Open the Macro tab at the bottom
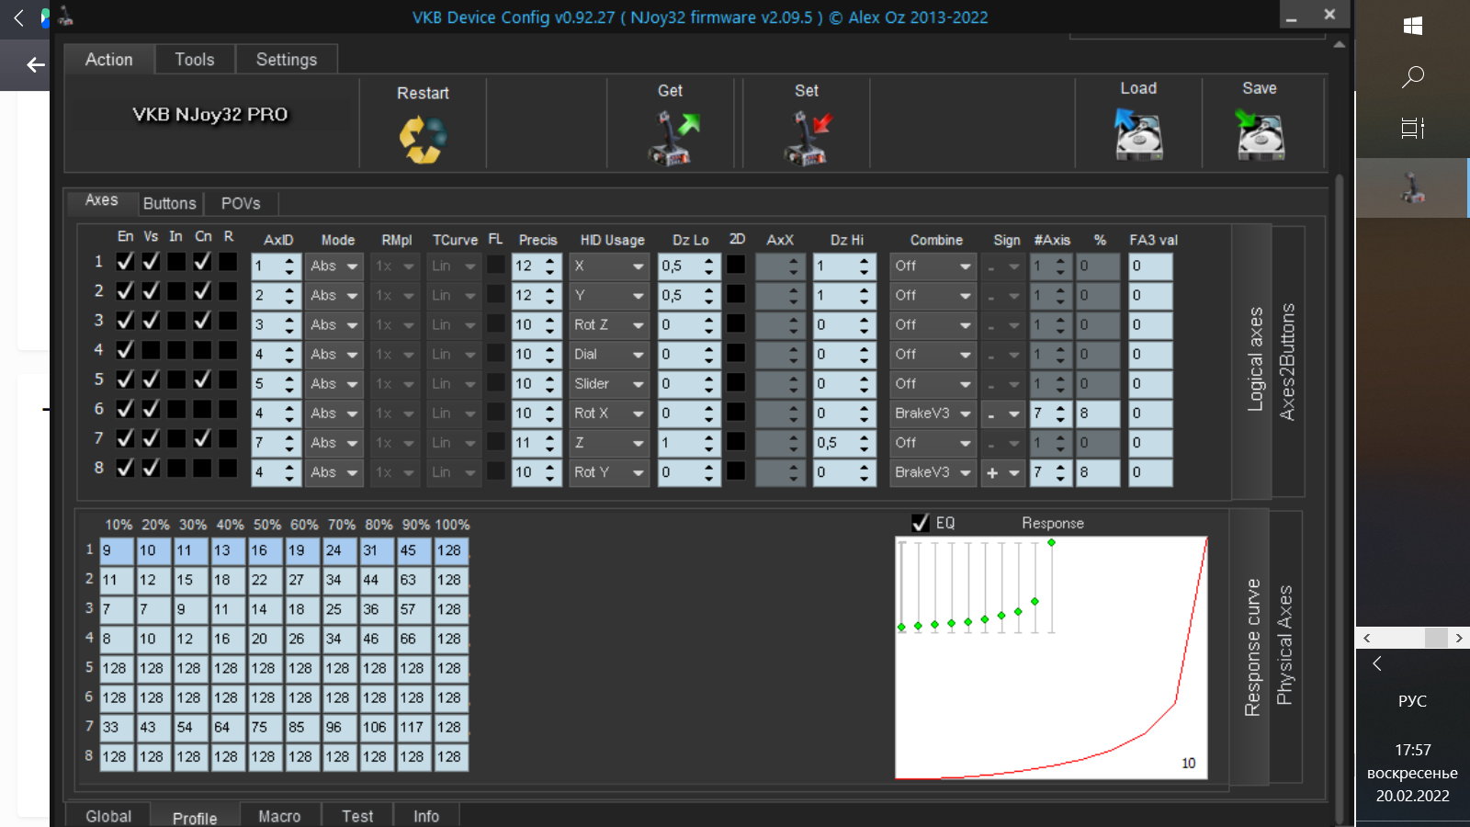The width and height of the screenshot is (1470, 827). 279,816
